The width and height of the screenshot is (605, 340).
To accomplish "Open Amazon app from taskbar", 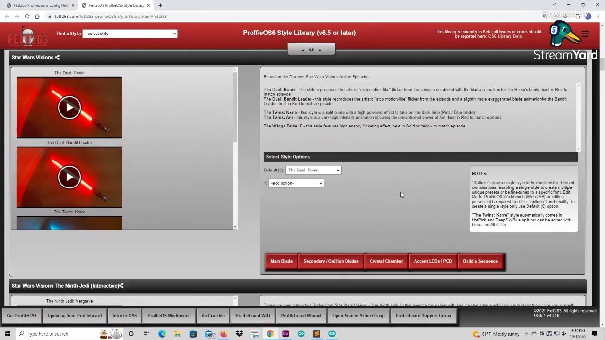I will 255,334.
